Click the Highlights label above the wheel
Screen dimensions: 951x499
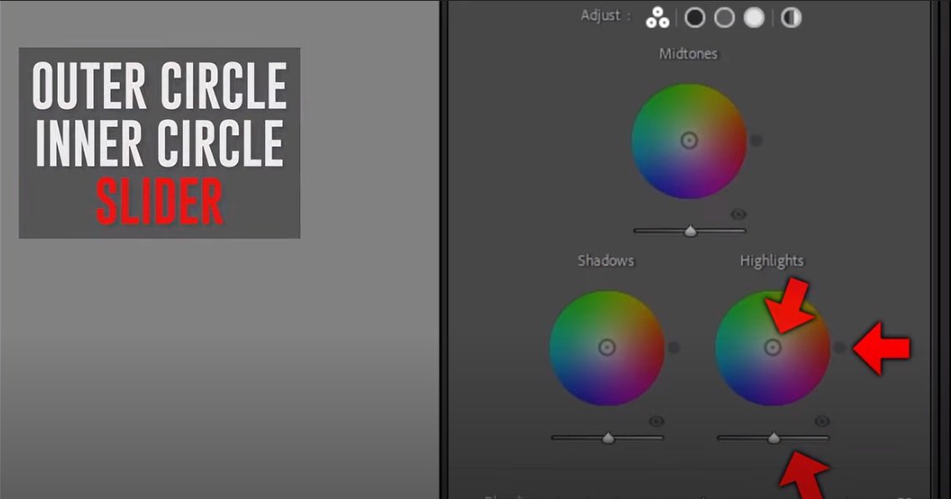tap(772, 261)
